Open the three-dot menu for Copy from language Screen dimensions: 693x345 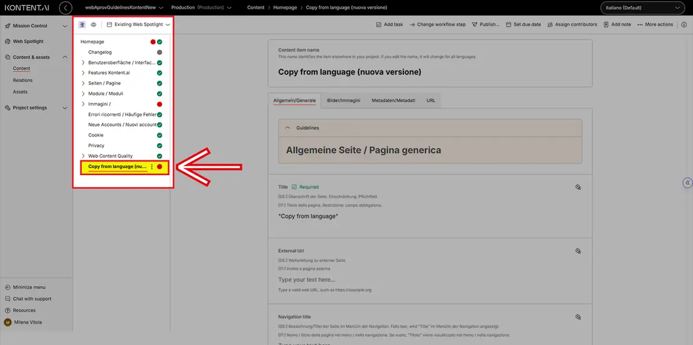(x=152, y=167)
